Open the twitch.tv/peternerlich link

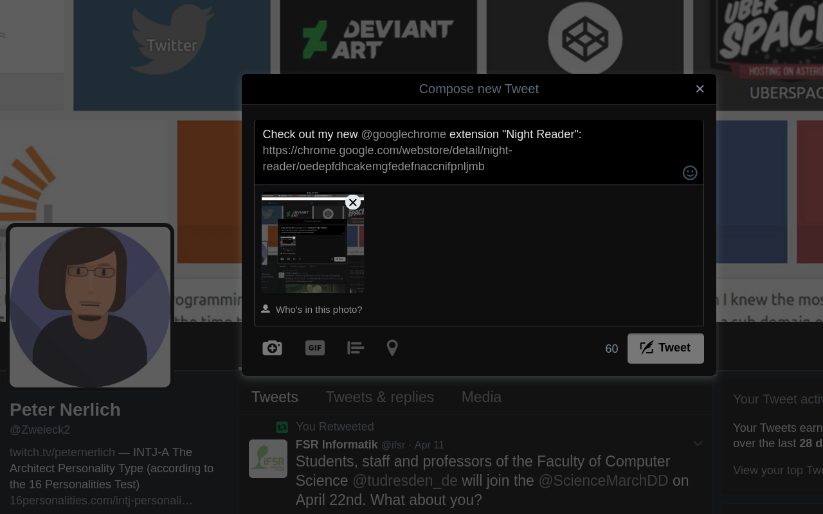62,452
